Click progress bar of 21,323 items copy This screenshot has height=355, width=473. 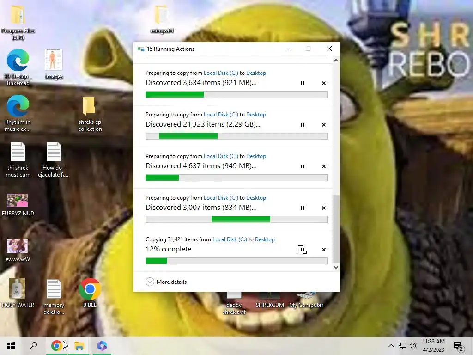pos(236,136)
